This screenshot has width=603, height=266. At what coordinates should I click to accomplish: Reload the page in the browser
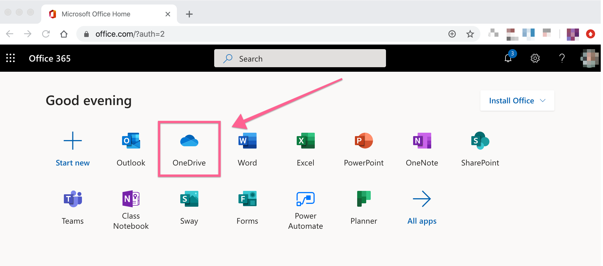[x=46, y=34]
